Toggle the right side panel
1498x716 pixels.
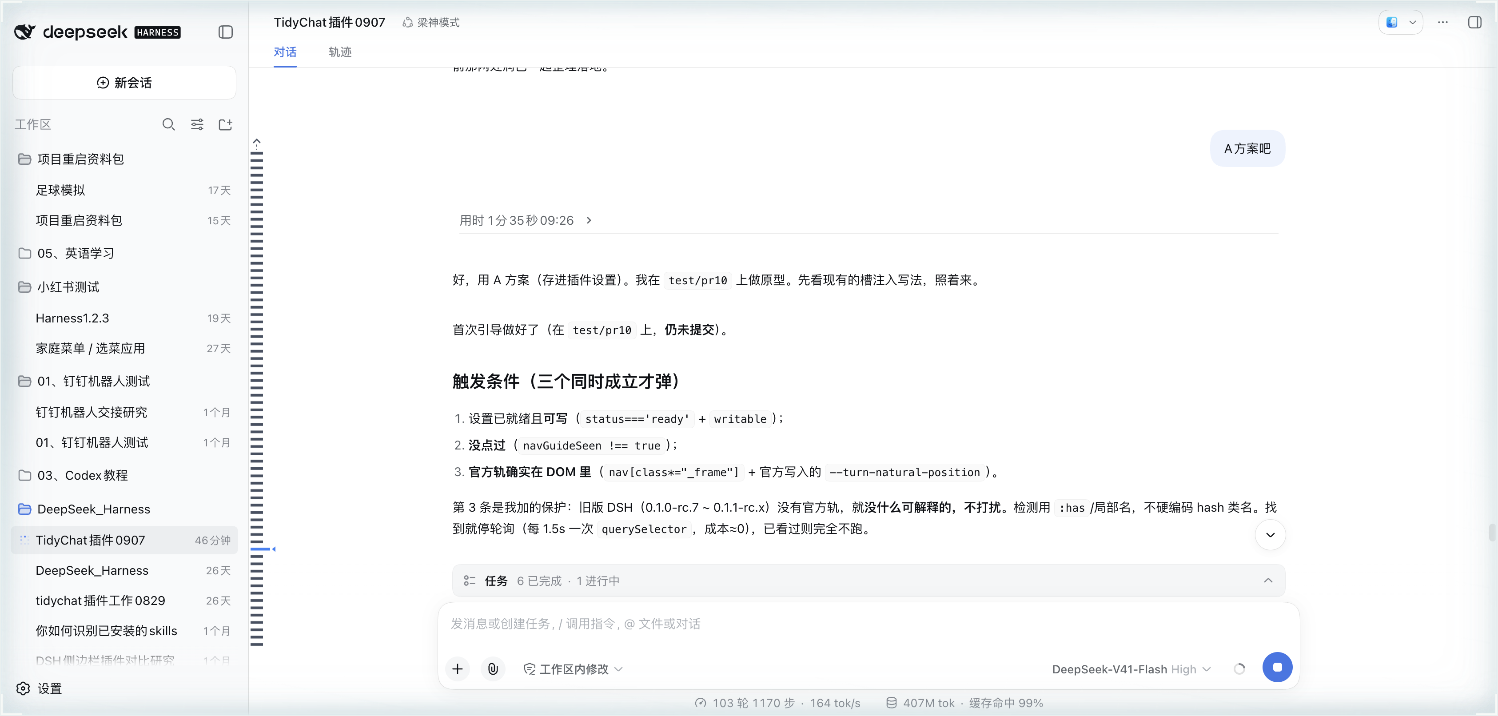click(x=1475, y=23)
